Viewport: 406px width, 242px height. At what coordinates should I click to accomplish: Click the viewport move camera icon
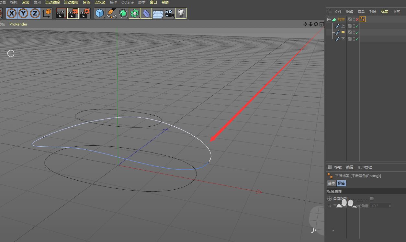pos(305,24)
